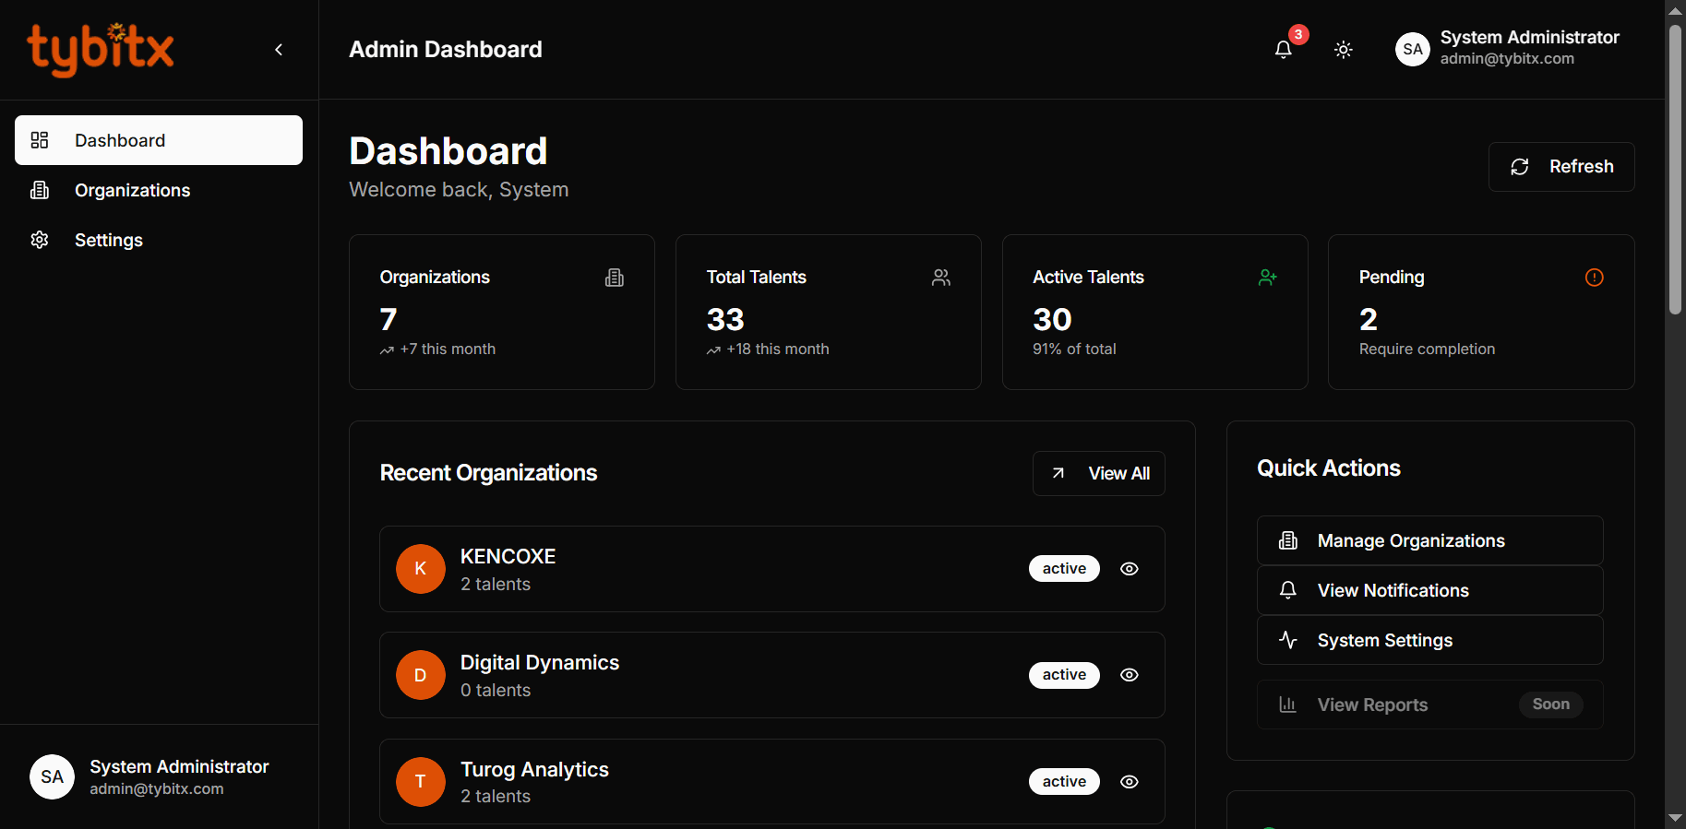Click the Organizations card building icon
The height and width of the screenshot is (829, 1686).
(x=615, y=278)
